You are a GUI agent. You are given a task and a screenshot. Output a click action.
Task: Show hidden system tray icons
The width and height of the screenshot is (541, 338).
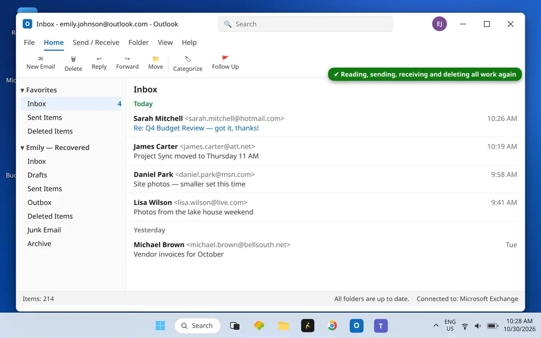(x=436, y=325)
